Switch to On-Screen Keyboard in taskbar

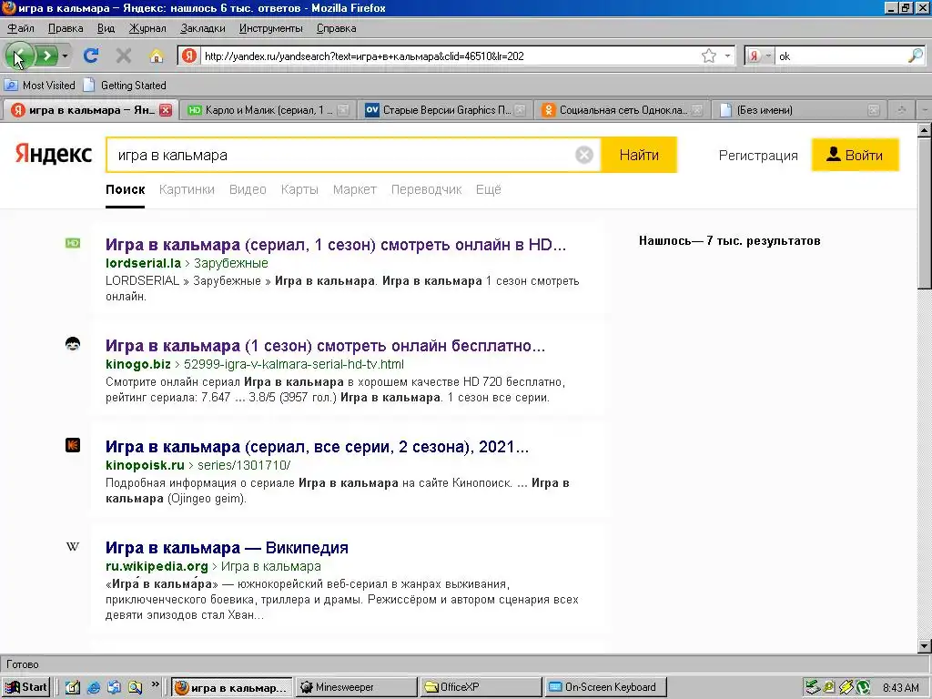605,687
